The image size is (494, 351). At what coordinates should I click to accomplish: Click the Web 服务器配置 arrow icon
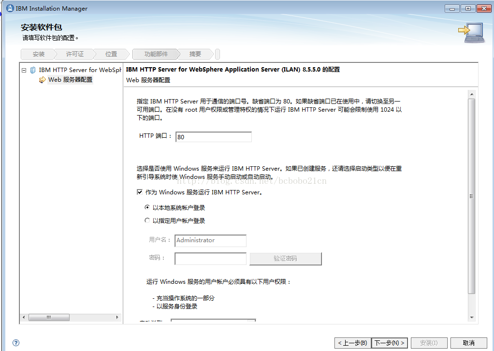point(42,80)
